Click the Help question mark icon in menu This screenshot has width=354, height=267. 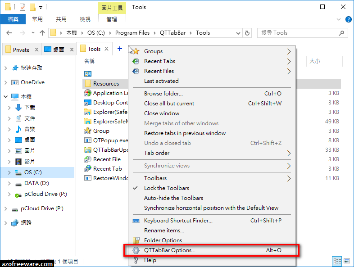pyautogui.click(x=136, y=260)
